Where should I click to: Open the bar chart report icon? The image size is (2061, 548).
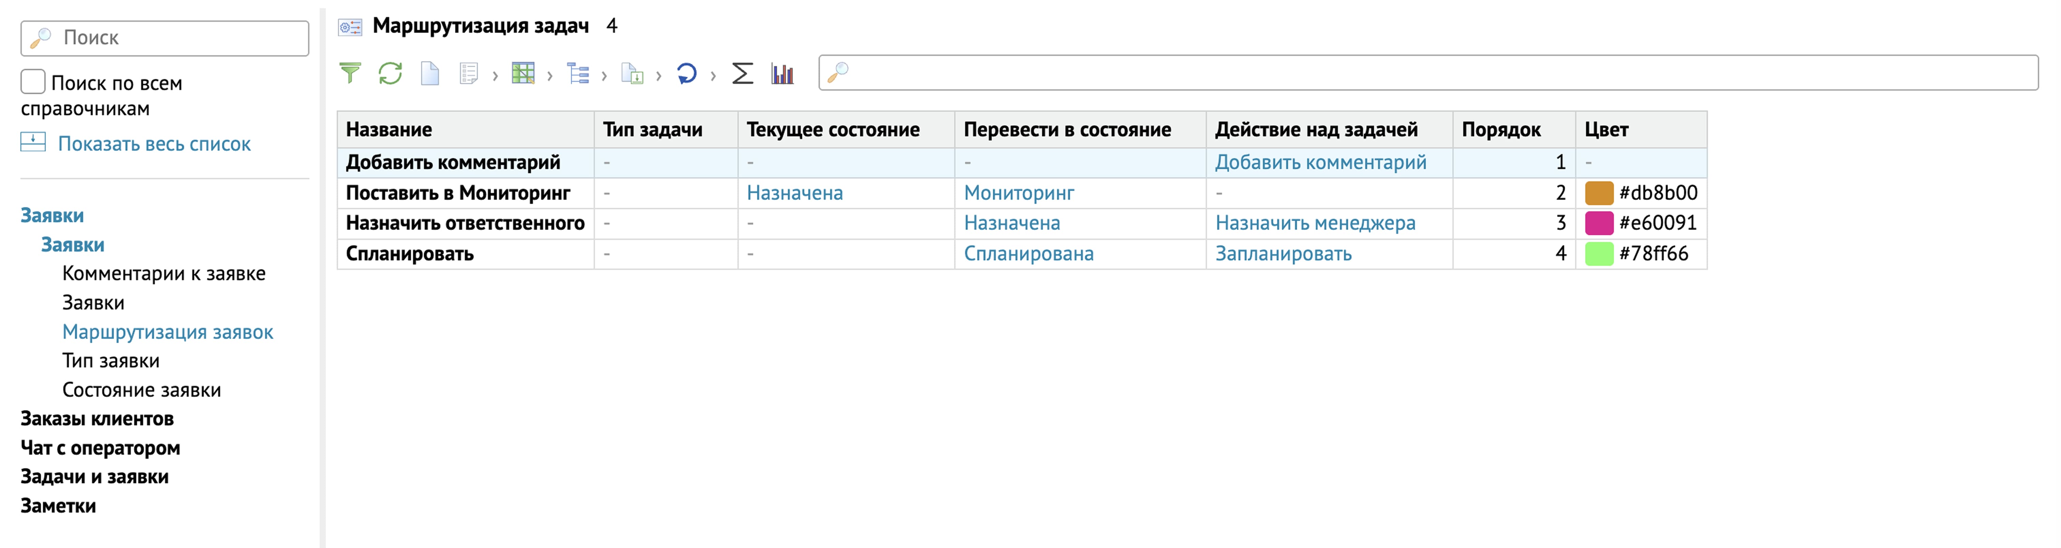pyautogui.click(x=782, y=74)
